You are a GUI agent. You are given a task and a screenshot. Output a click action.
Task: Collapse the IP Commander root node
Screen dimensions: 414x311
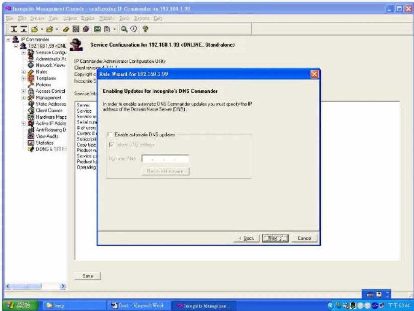[8, 40]
